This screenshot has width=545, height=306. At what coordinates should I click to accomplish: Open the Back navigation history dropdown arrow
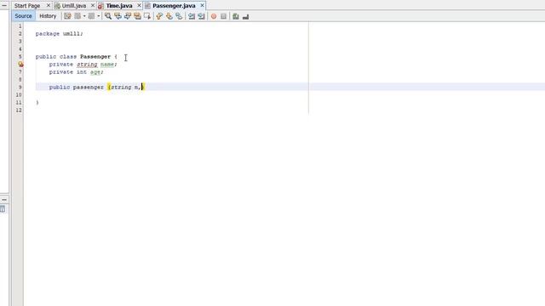tap(84, 16)
